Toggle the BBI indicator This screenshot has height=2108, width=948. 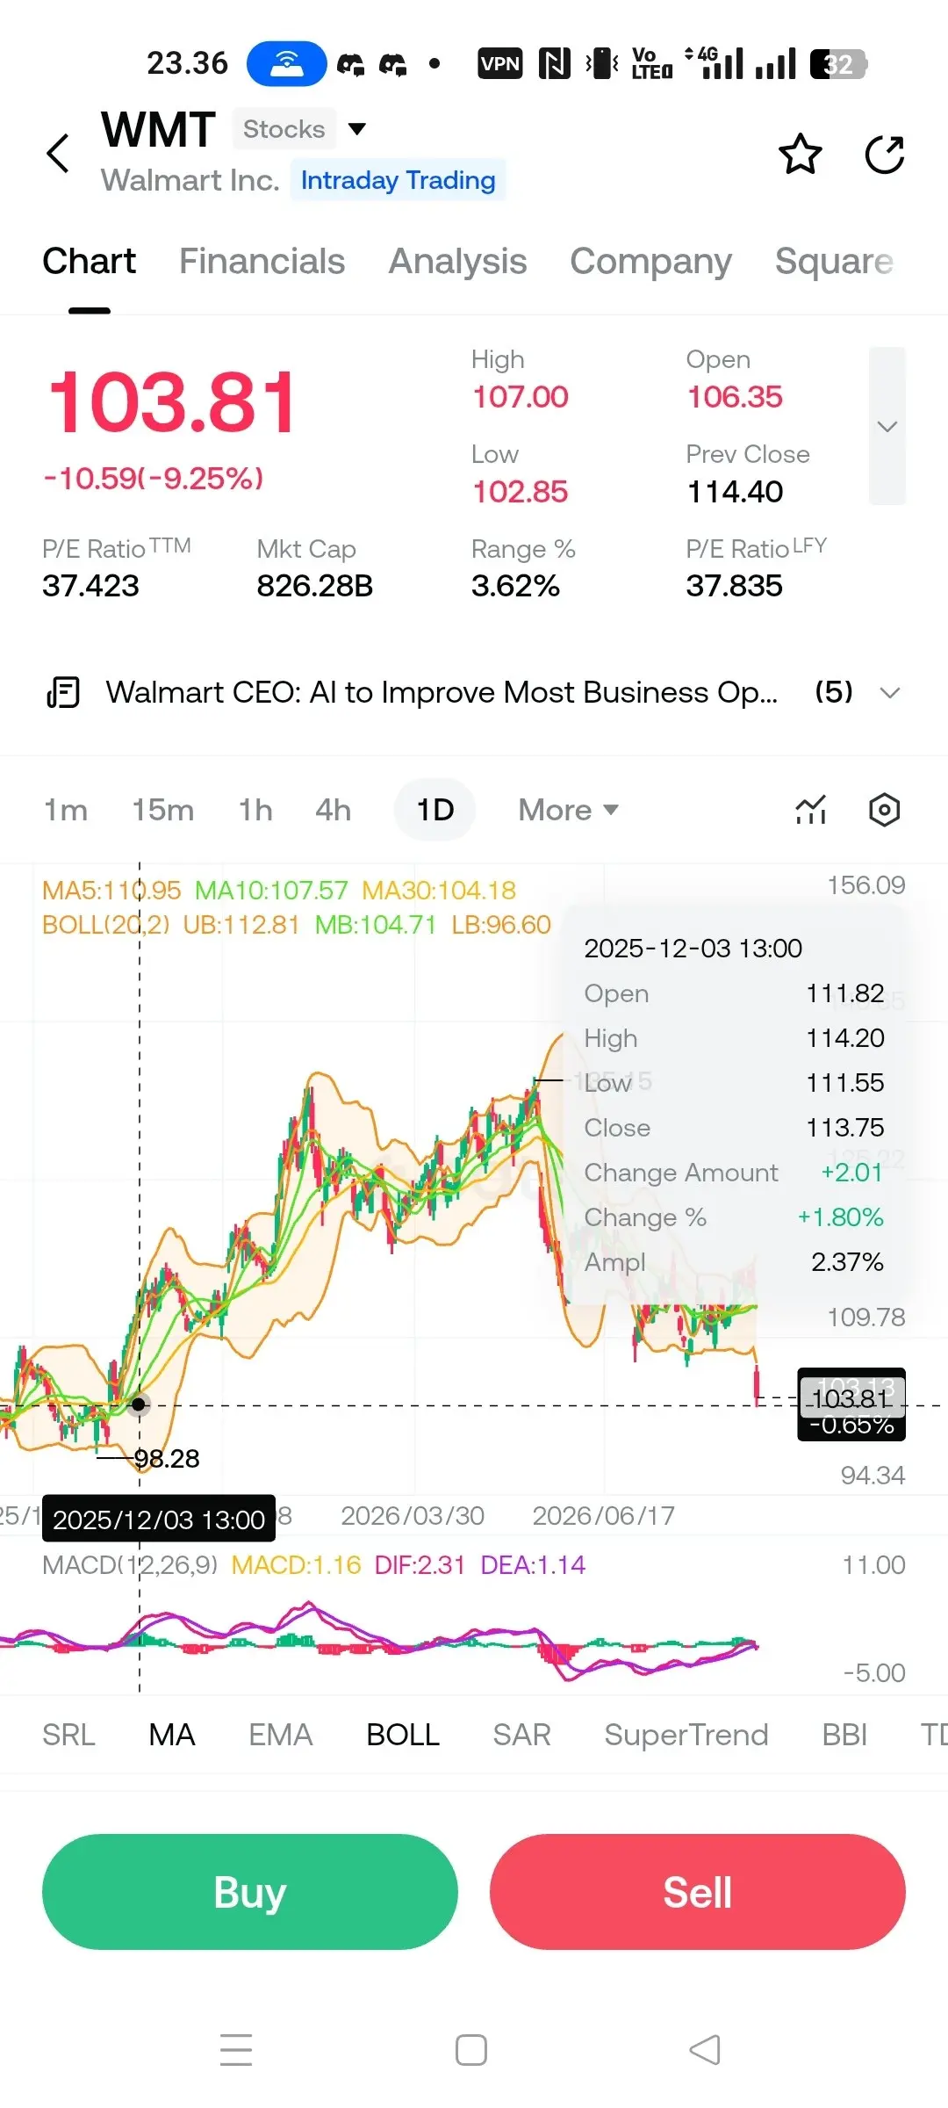(844, 1735)
